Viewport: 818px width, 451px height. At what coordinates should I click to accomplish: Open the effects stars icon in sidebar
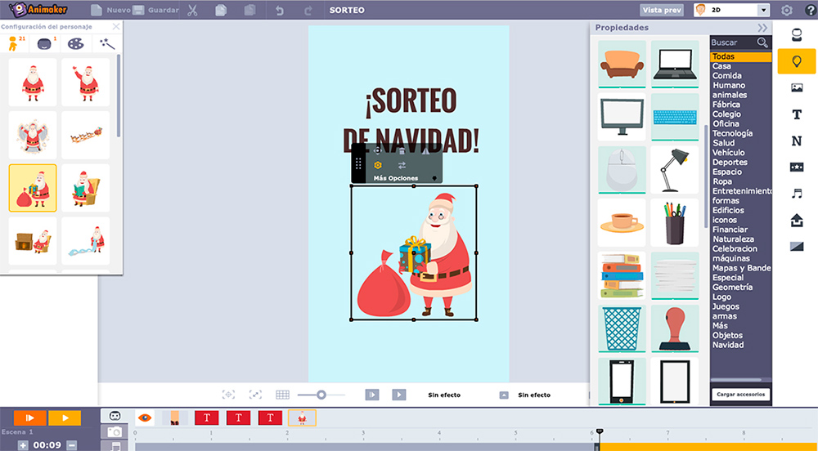tap(797, 167)
